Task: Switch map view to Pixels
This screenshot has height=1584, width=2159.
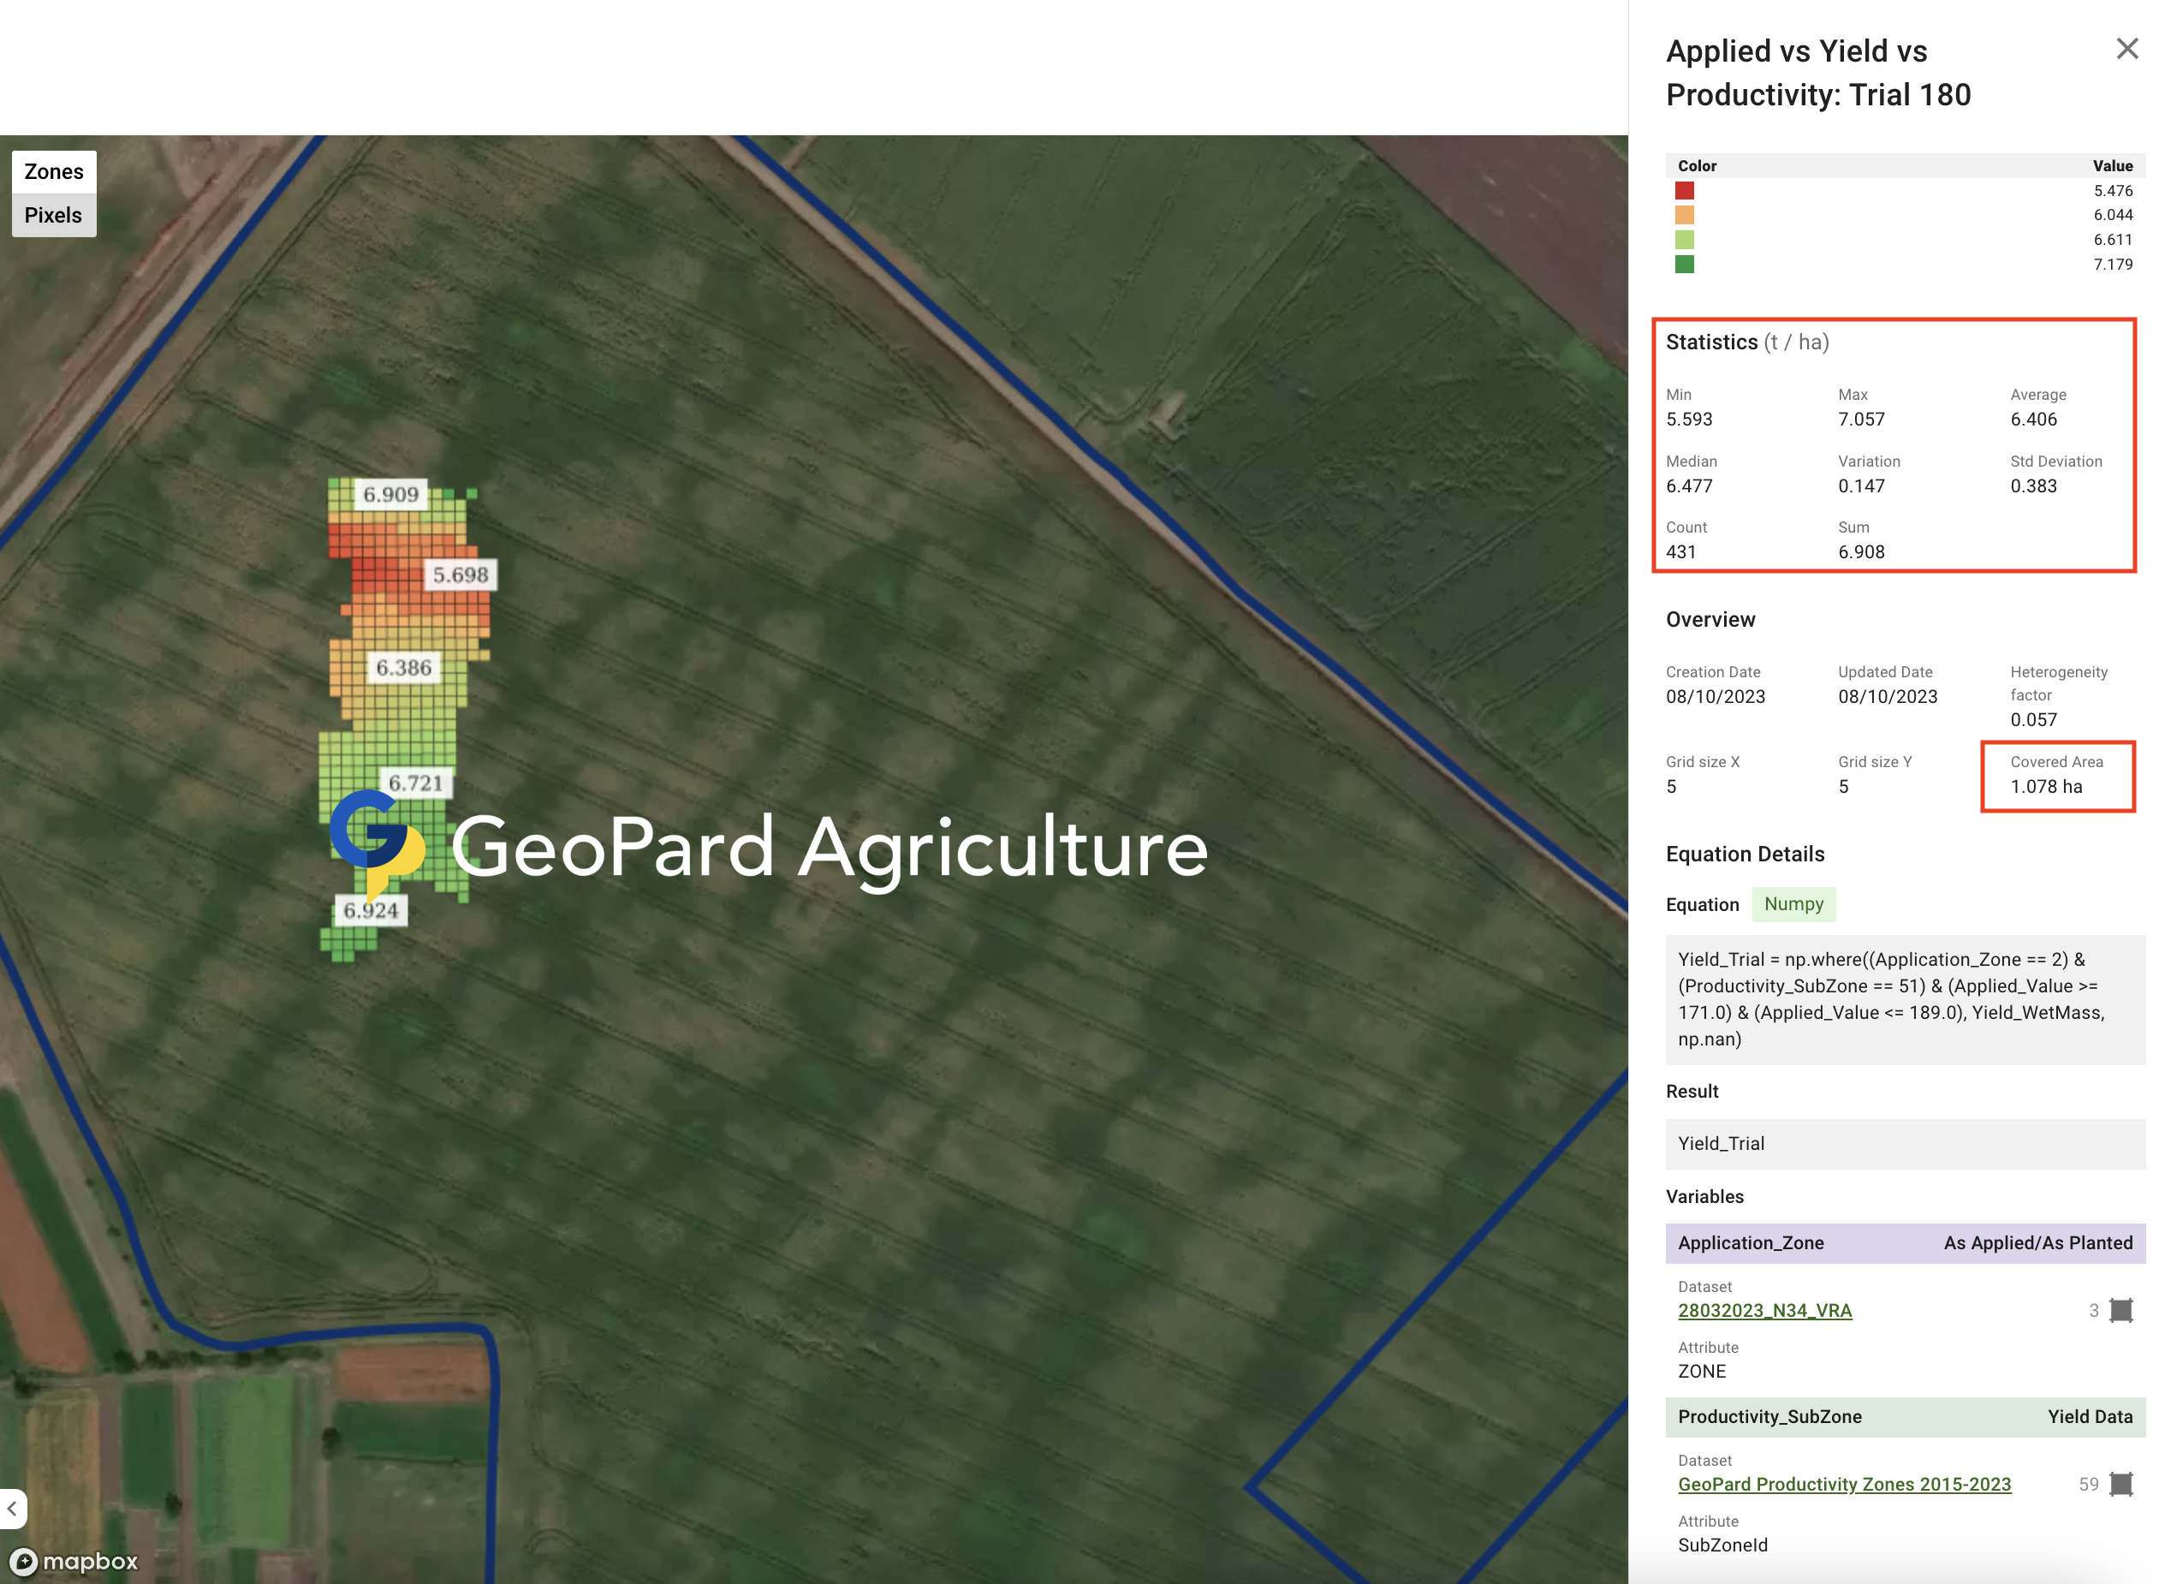Action: (x=54, y=215)
